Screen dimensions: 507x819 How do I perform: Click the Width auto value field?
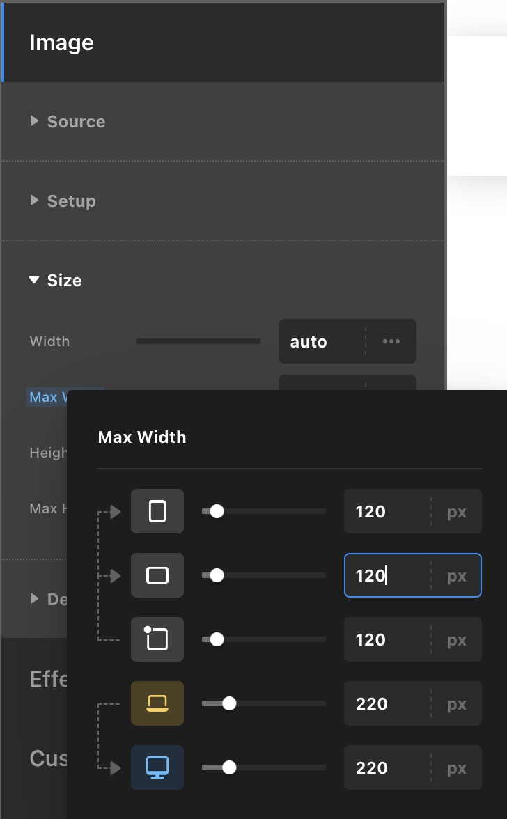point(320,341)
